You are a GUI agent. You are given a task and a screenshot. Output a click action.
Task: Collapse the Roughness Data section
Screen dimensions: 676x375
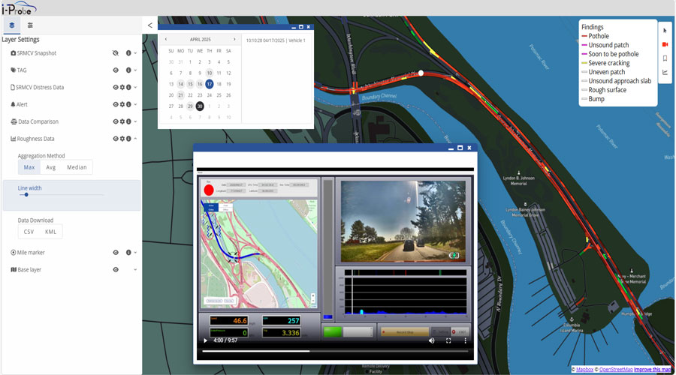click(135, 139)
